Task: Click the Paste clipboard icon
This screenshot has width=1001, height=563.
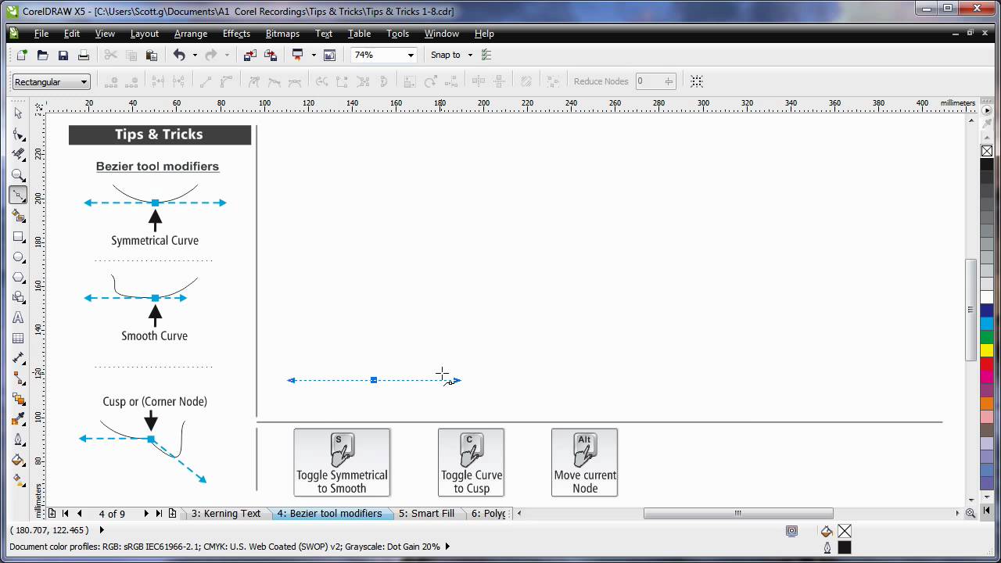Action: click(x=152, y=55)
